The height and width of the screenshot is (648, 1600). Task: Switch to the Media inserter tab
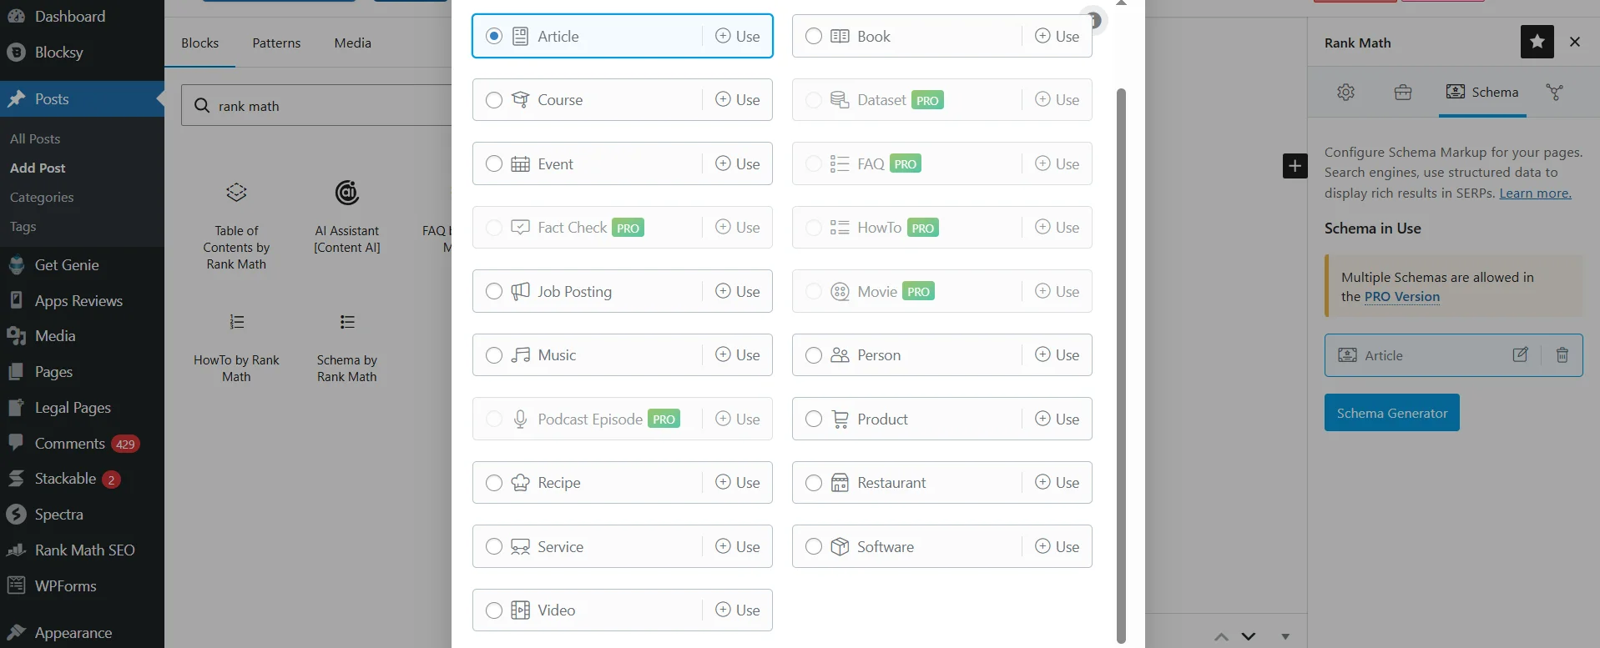point(353,43)
